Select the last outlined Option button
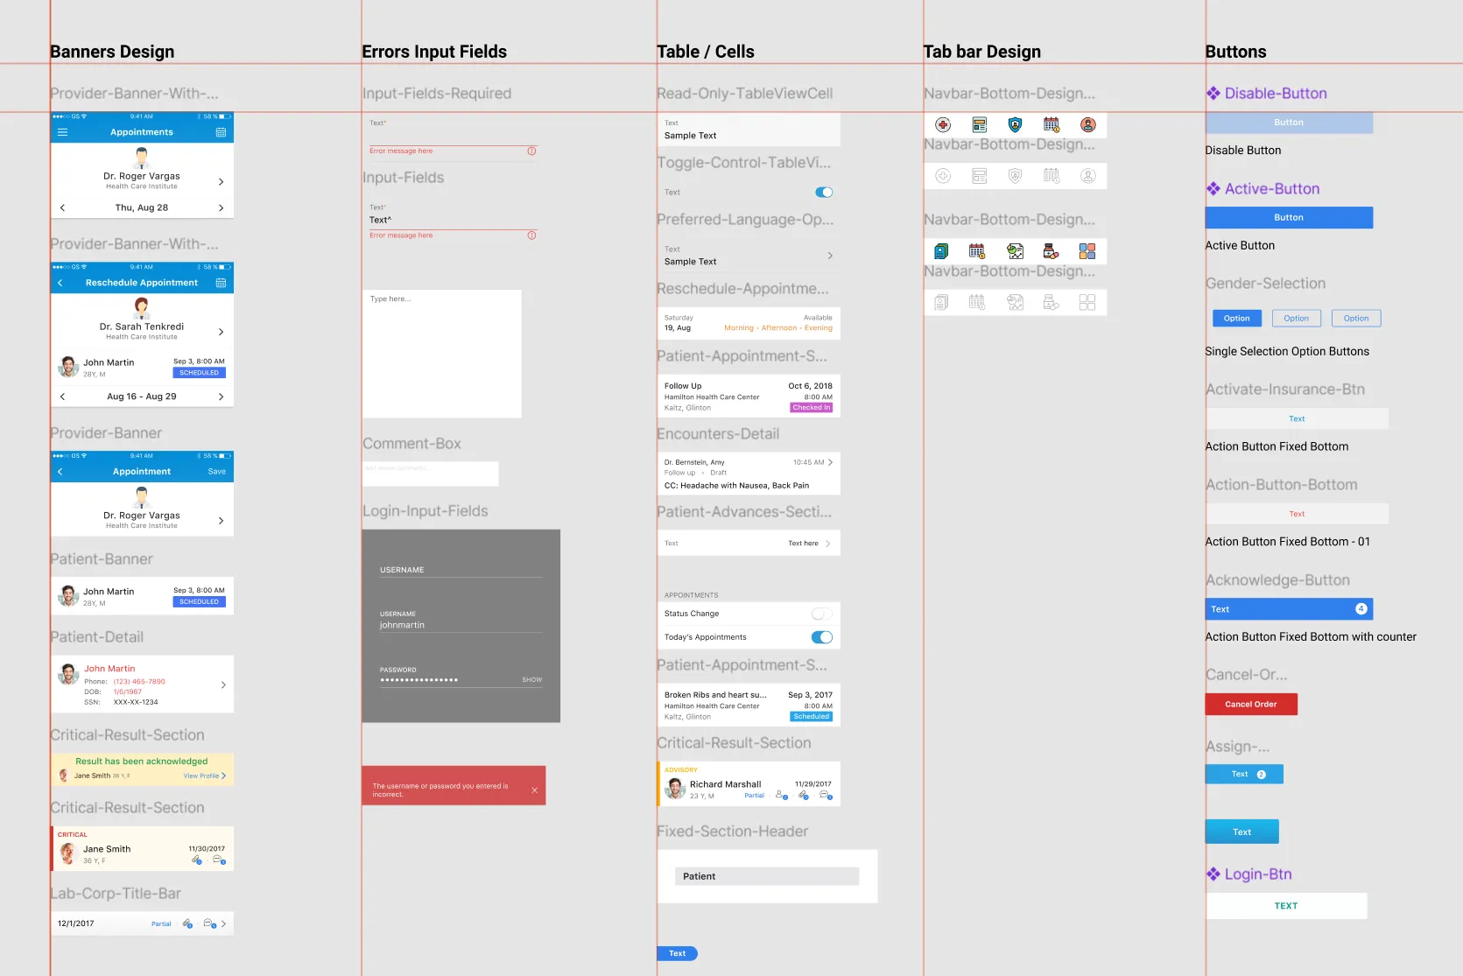Image resolution: width=1463 pixels, height=976 pixels. pyautogui.click(x=1356, y=319)
